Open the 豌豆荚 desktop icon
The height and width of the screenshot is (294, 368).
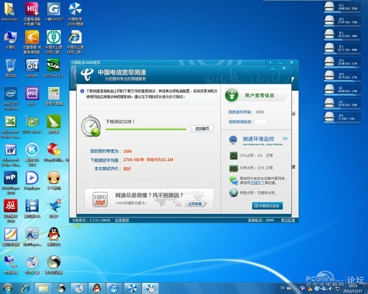[54, 124]
